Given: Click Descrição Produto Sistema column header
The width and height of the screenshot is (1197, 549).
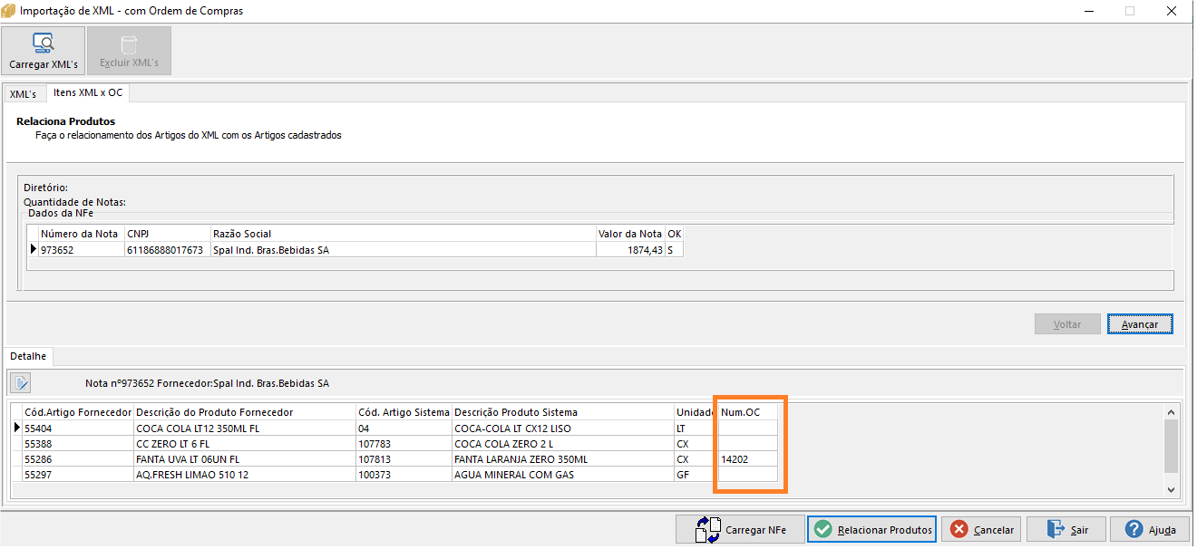Looking at the screenshot, I should point(563,412).
